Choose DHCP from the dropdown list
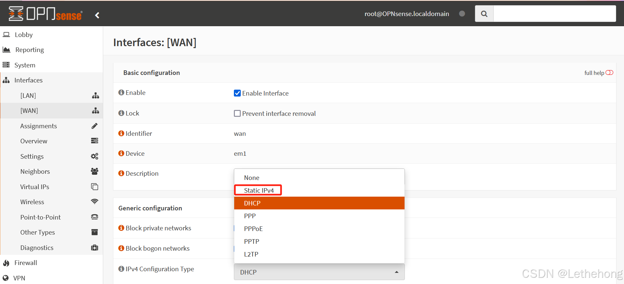624x284 pixels. [x=319, y=203]
